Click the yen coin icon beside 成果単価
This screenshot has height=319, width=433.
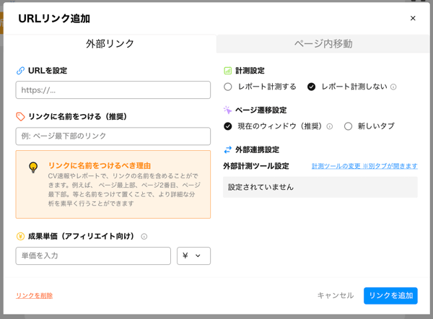click(20, 237)
